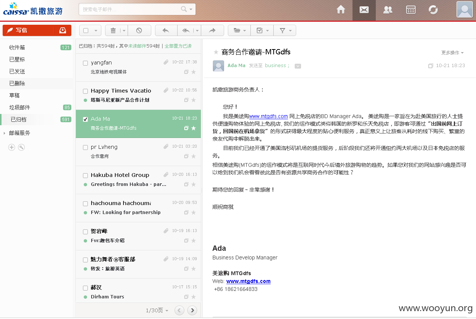The height and width of the screenshot is (319, 476).
Task: Click the block spam icon
Action: pos(139,31)
